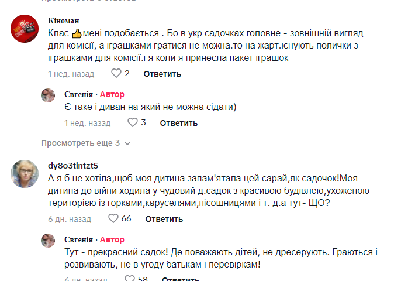Open Євгенія's avatar in the last reply
Screen dimensions: 408x281
[x=48, y=240]
